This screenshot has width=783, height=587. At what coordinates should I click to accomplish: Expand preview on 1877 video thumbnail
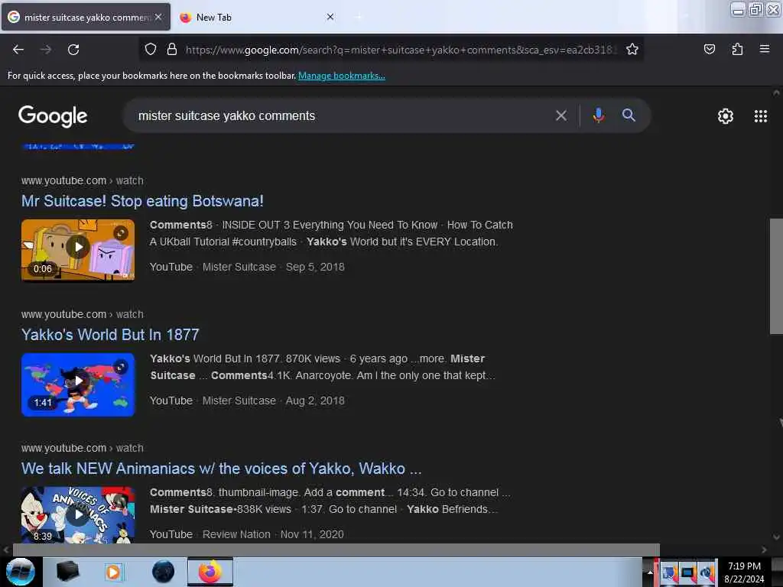[121, 367]
